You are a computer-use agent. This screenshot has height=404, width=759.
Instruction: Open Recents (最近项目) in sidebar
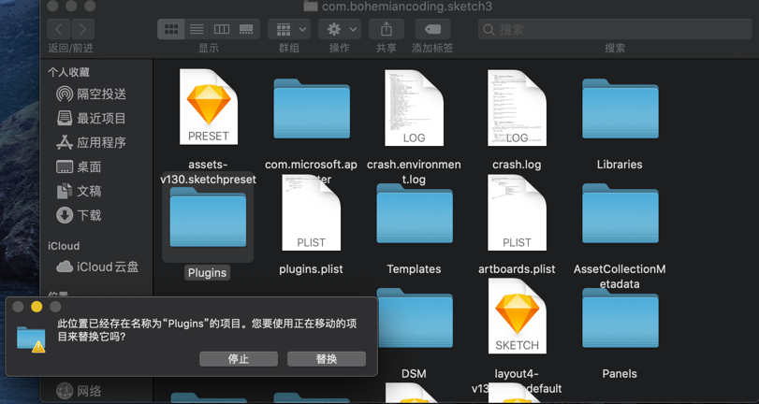click(91, 118)
